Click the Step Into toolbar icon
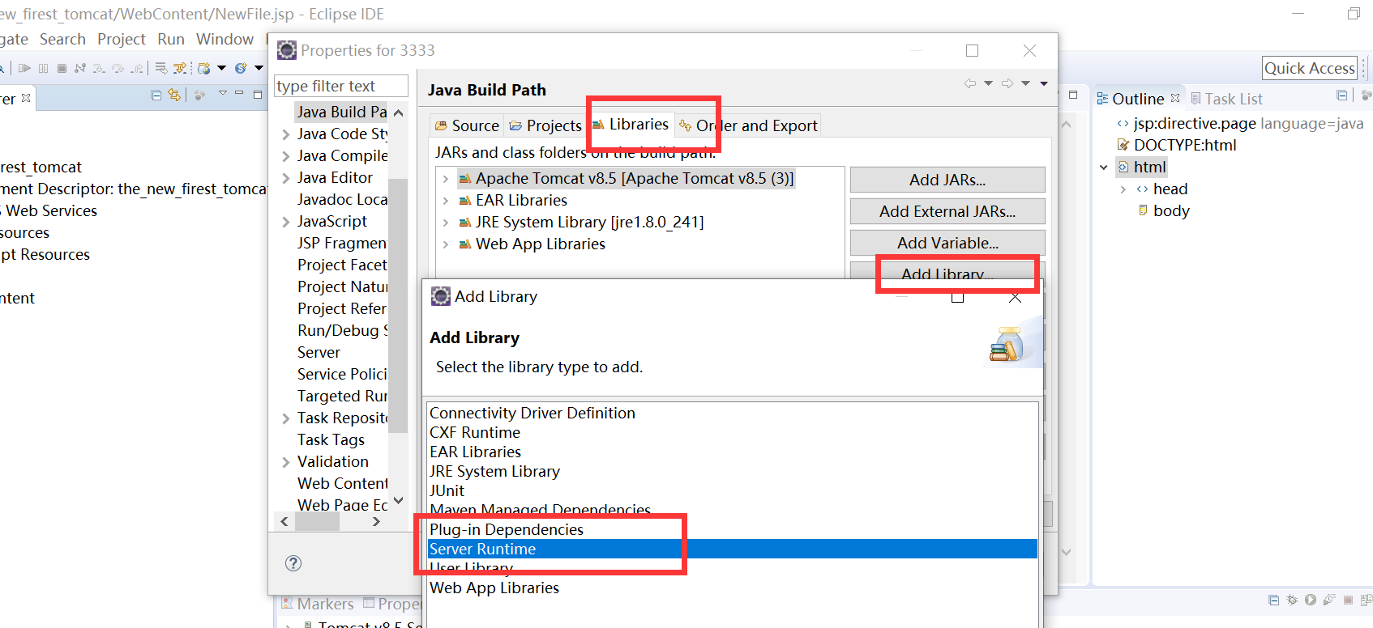Image resolution: width=1373 pixels, height=628 pixels. click(99, 69)
